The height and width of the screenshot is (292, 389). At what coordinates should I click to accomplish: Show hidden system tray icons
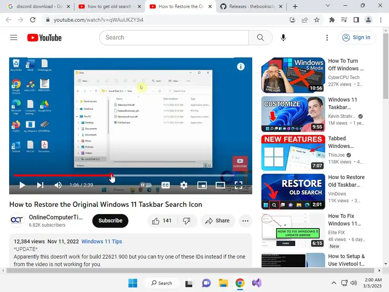[x=334, y=283]
